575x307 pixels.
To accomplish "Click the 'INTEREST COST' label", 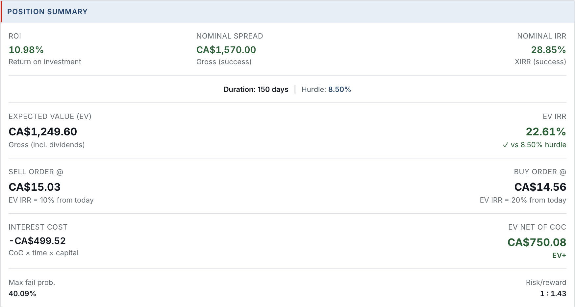I will click(x=38, y=227).
